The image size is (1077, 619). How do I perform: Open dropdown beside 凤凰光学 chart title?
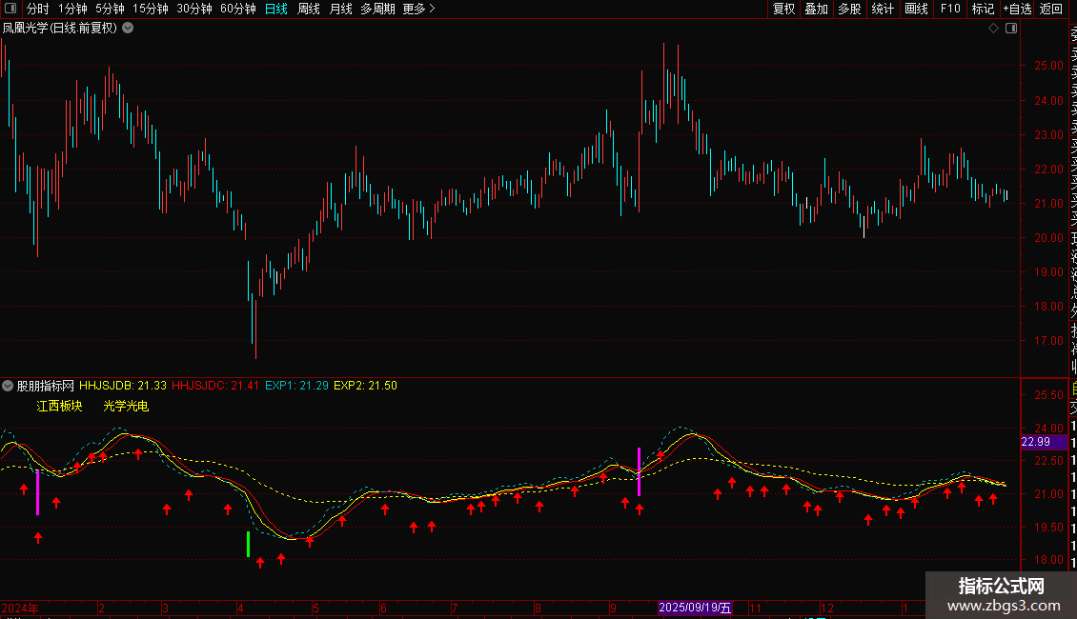coord(128,29)
